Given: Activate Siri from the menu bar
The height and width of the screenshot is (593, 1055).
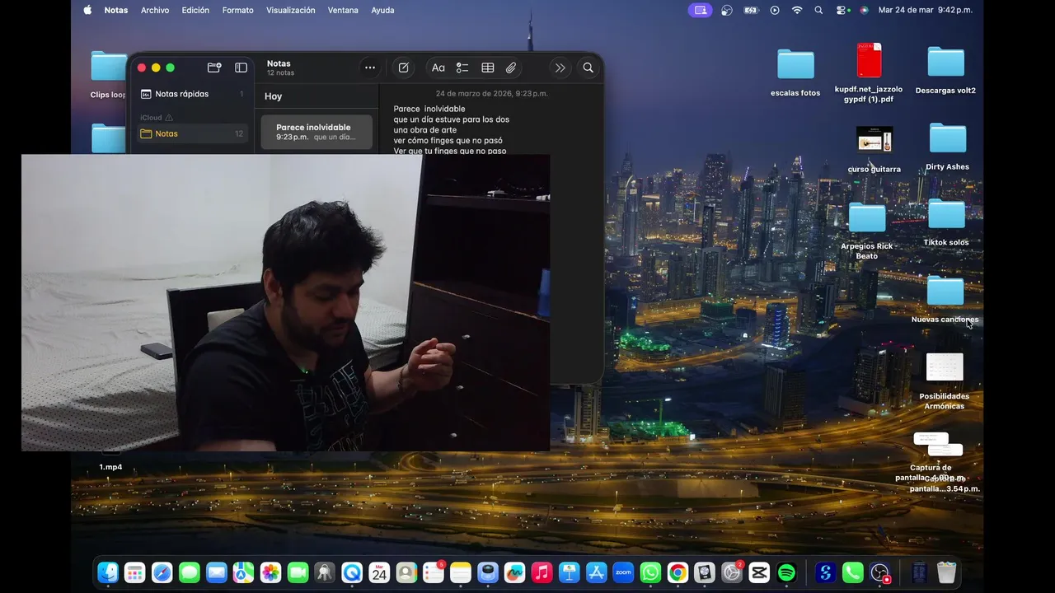Looking at the screenshot, I should 864,10.
